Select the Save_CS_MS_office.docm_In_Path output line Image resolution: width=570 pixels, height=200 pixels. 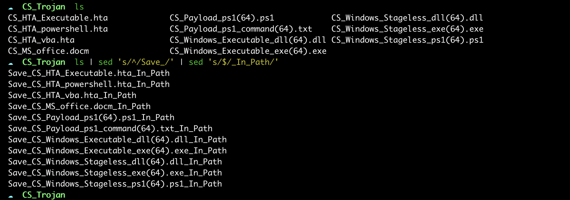(79, 106)
